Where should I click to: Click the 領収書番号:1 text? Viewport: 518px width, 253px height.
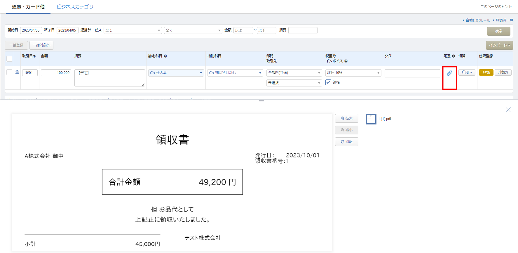(272, 161)
